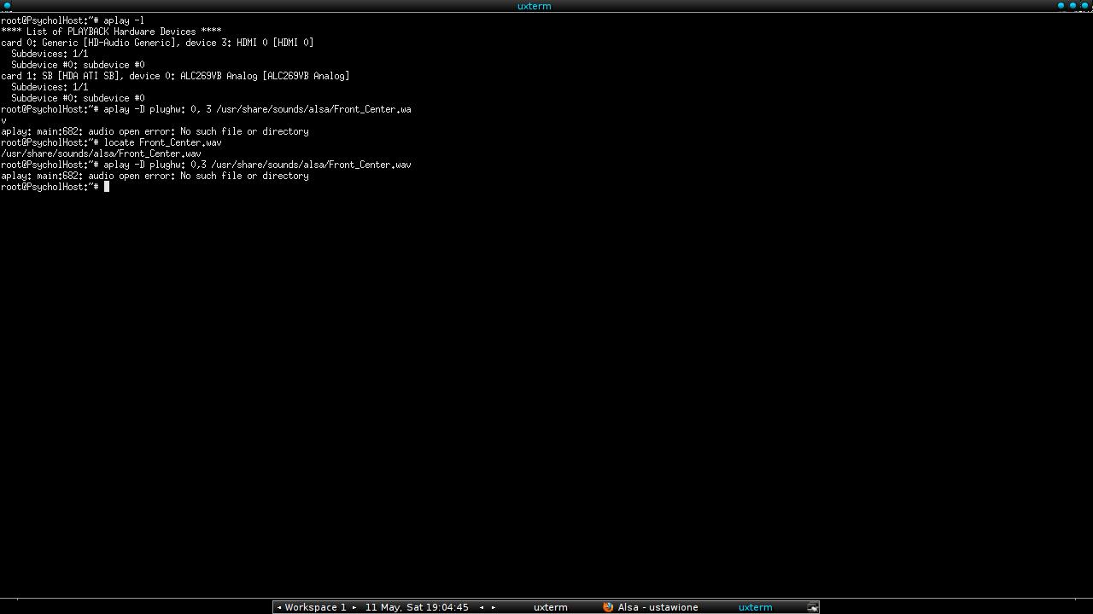Switch to the previous workspace using left arrow
Viewport: 1093px width, 614px height.
click(279, 607)
